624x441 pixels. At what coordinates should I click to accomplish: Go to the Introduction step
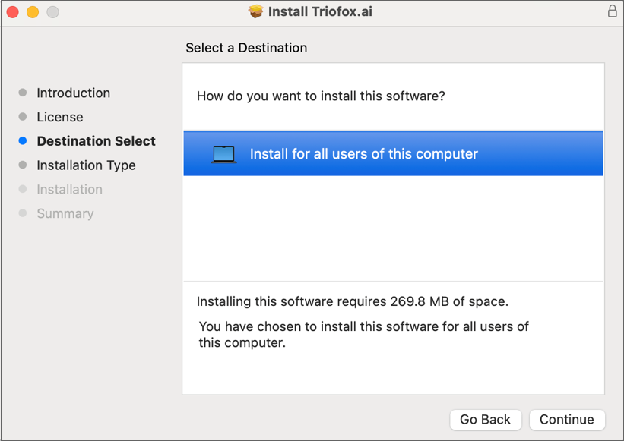(x=74, y=93)
